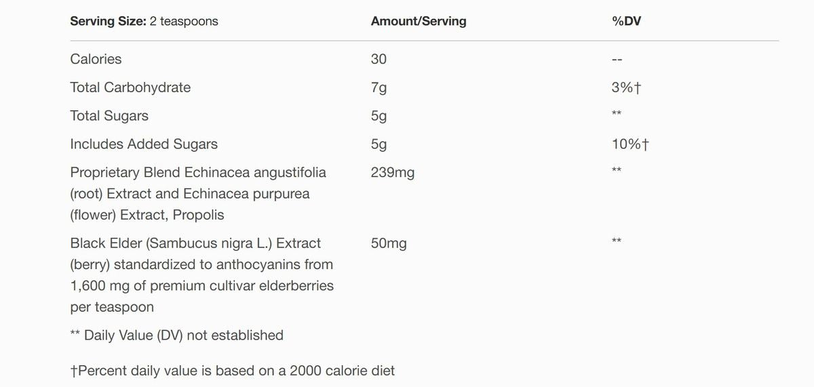Select the Black Elder Extract ingredient text
814x387 pixels.
(x=202, y=275)
